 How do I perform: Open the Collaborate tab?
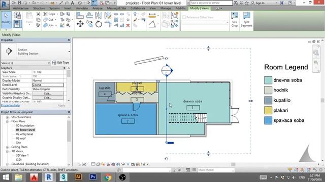[x=138, y=8]
